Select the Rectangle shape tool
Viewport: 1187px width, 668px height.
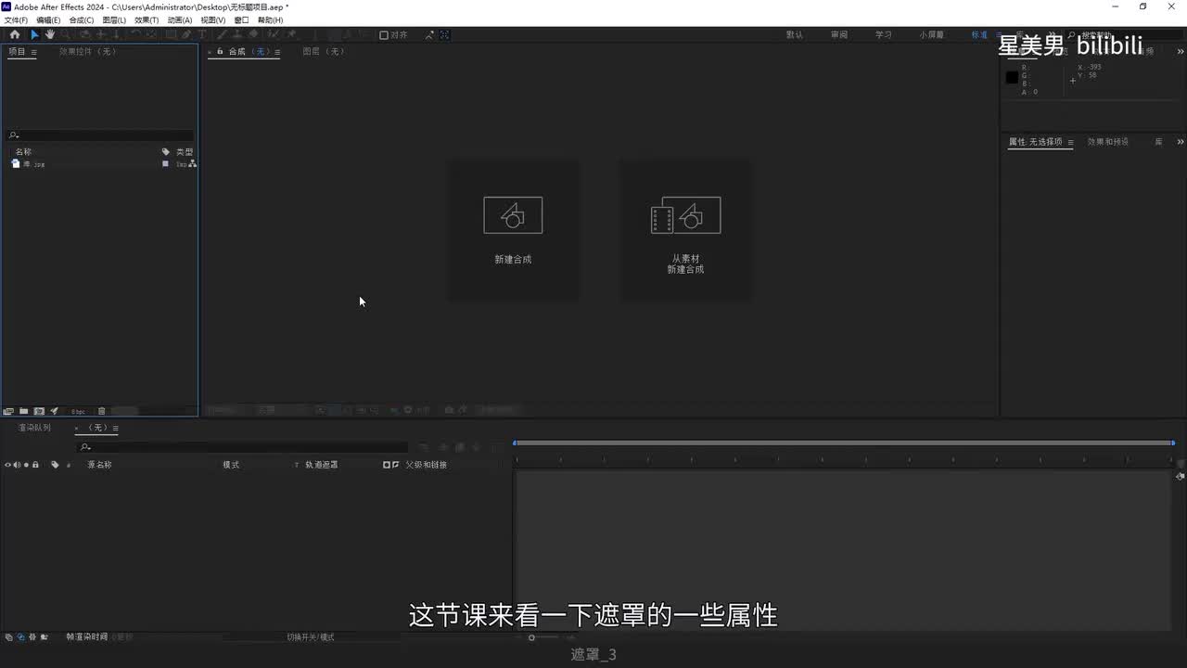pyautogui.click(x=171, y=34)
